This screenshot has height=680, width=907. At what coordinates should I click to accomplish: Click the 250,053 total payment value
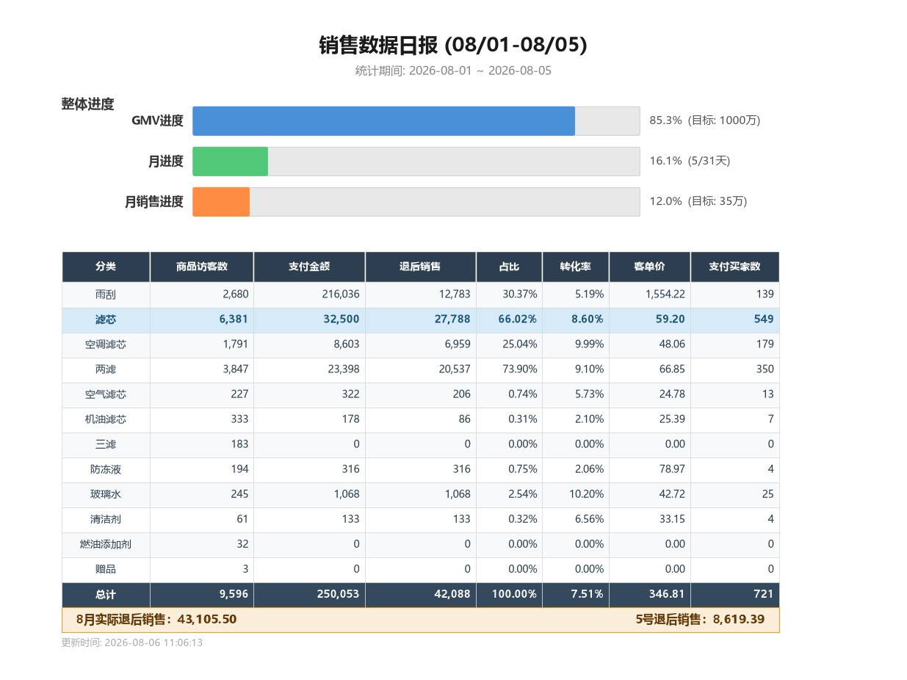coord(338,594)
